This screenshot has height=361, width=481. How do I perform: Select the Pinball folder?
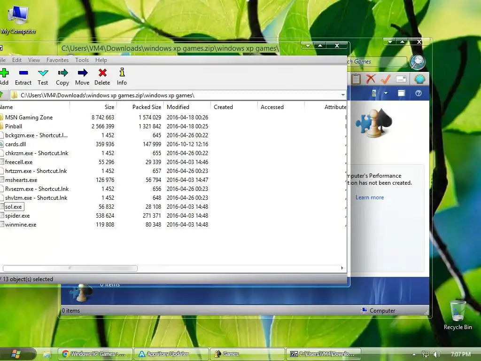(14, 126)
